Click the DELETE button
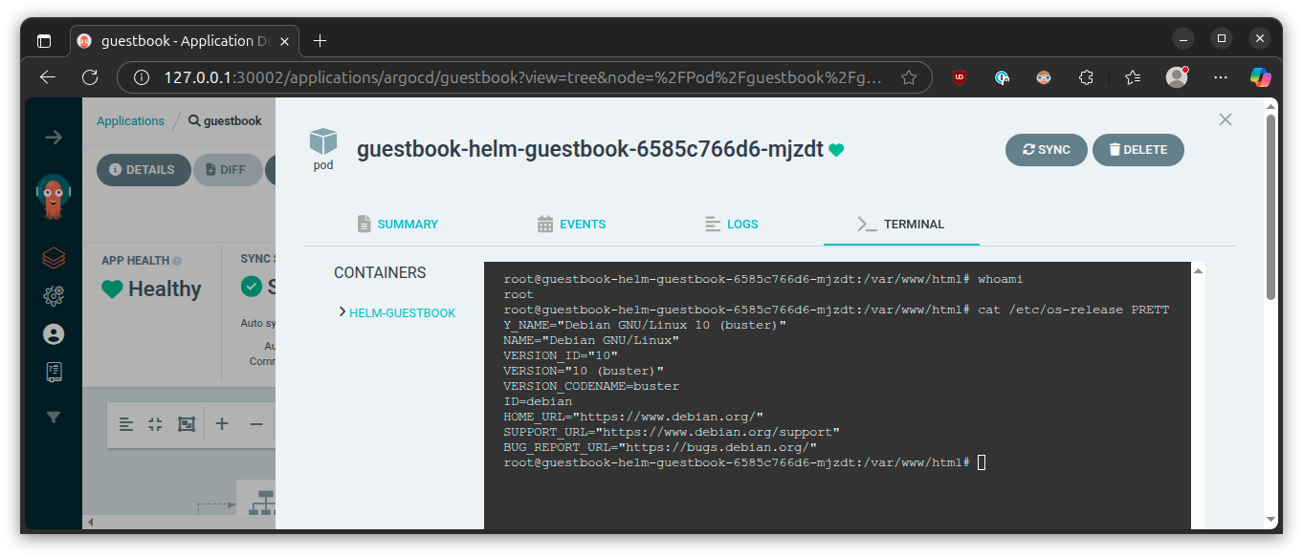 [x=1138, y=150]
